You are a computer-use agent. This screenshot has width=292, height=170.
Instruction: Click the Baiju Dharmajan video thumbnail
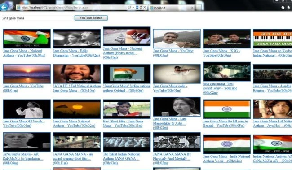77,39
